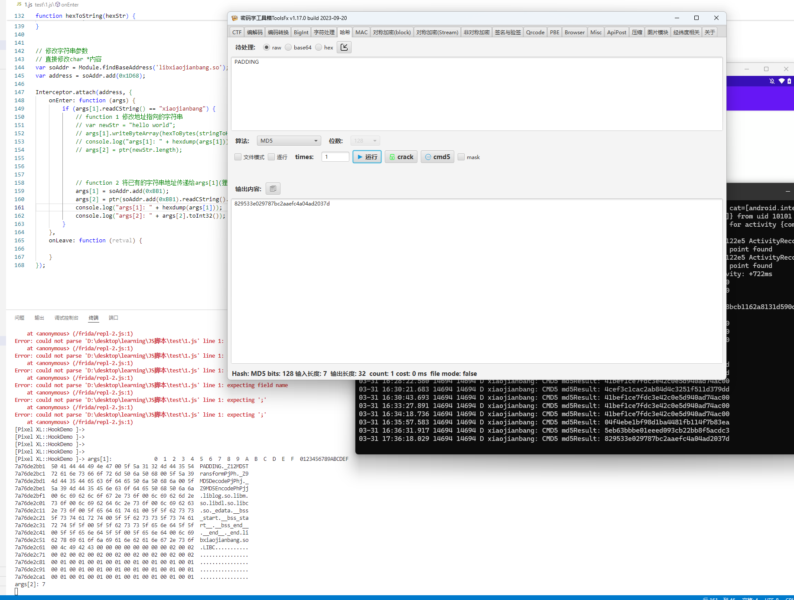Enable the 文件模式 file mode checkbox
This screenshot has width=794, height=600.
point(238,157)
